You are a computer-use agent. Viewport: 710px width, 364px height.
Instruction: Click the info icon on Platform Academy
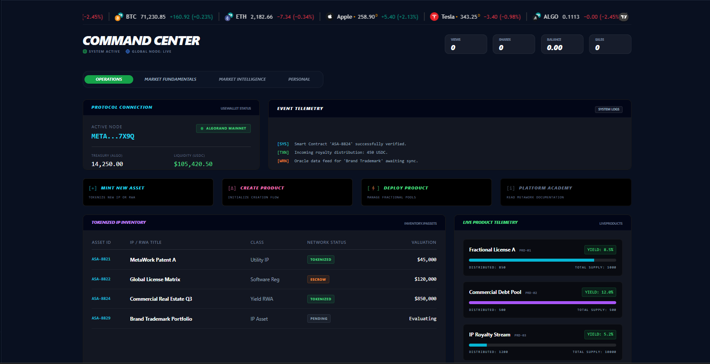click(511, 188)
